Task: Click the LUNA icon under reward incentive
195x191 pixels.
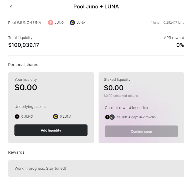Action: [x=112, y=117]
